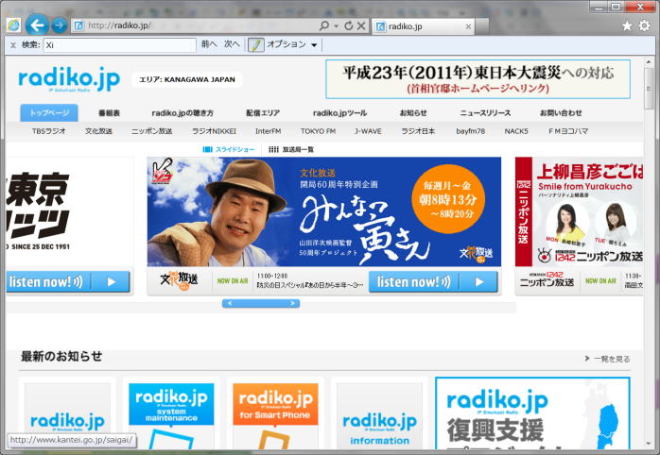Click listen now for 文化放送
The image size is (660, 455).
pos(433,281)
